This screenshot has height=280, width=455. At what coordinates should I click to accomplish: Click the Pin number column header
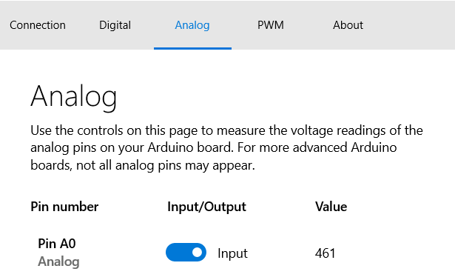(x=64, y=207)
